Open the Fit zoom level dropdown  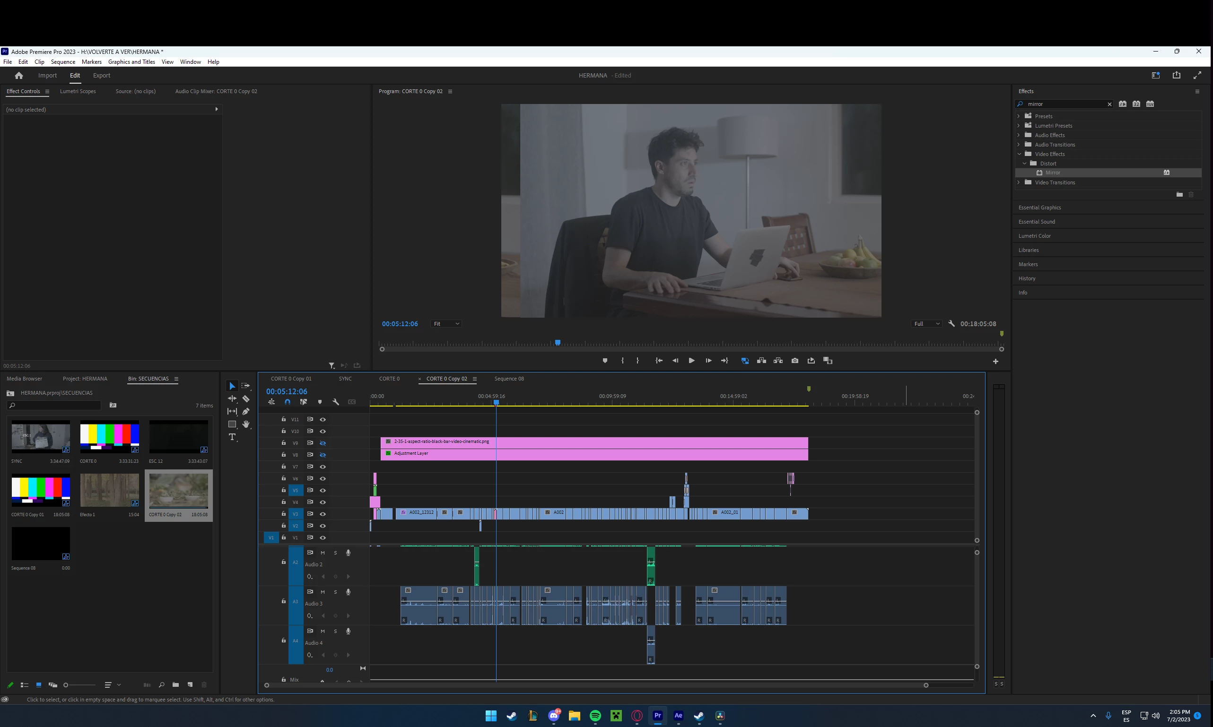[x=446, y=324]
